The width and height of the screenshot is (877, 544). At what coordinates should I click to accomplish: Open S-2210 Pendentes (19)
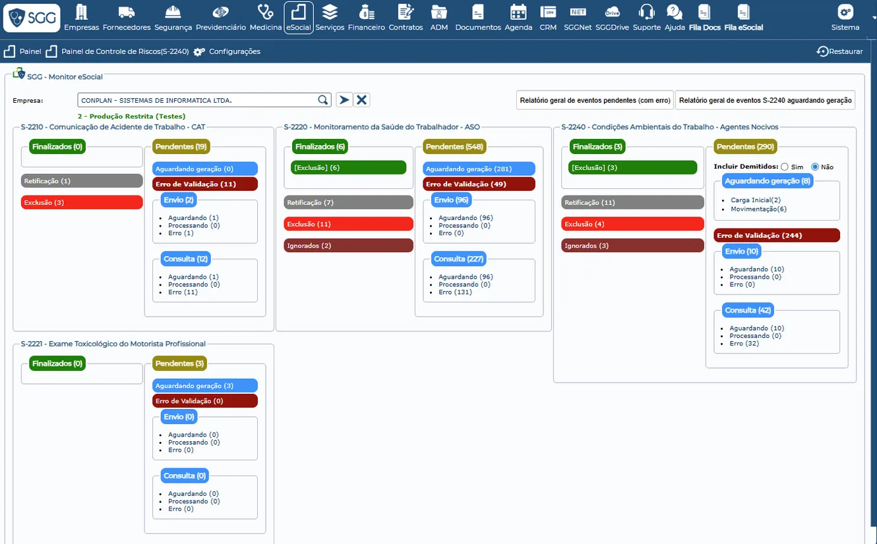tap(181, 146)
